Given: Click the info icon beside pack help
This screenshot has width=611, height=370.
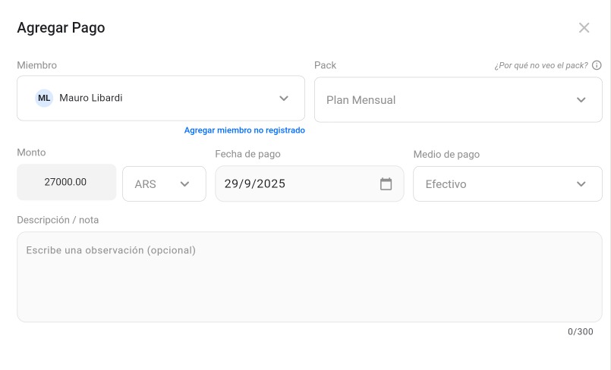Looking at the screenshot, I should coord(597,65).
